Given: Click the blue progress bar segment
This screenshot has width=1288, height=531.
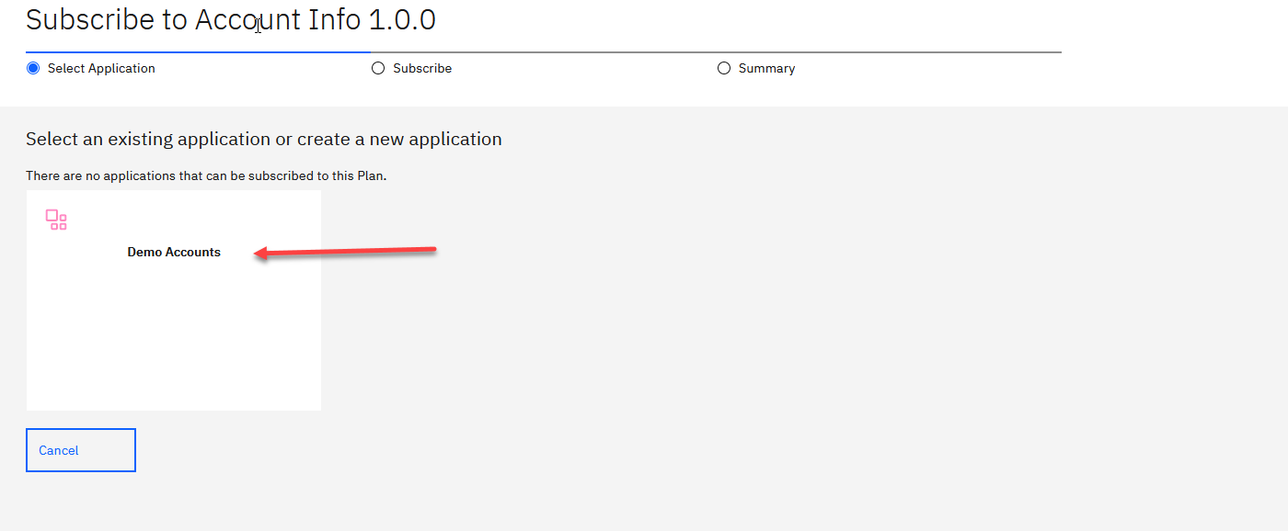Looking at the screenshot, I should [x=198, y=52].
